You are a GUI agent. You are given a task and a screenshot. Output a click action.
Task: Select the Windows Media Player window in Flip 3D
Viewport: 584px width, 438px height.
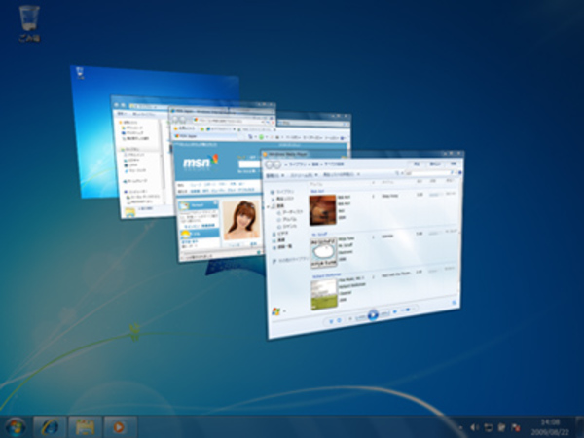click(363, 244)
